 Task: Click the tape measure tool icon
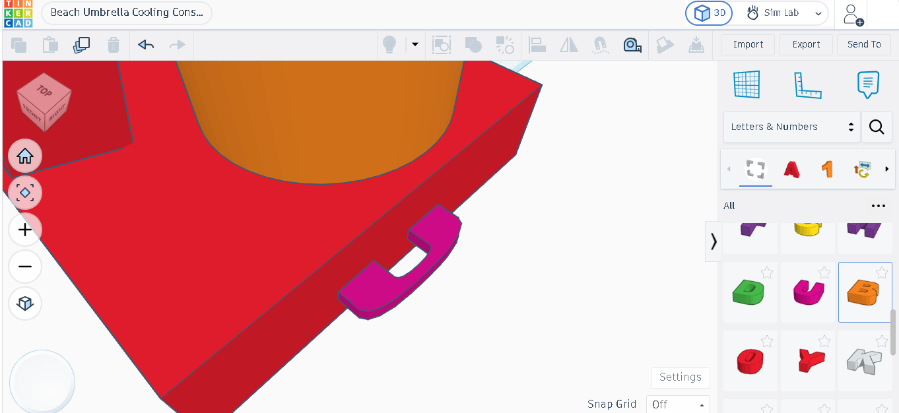tap(632, 45)
